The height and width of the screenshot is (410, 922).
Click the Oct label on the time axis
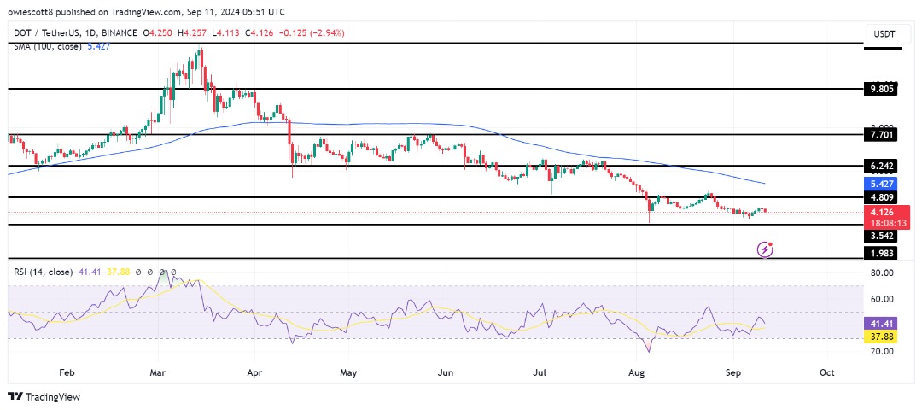(x=826, y=373)
